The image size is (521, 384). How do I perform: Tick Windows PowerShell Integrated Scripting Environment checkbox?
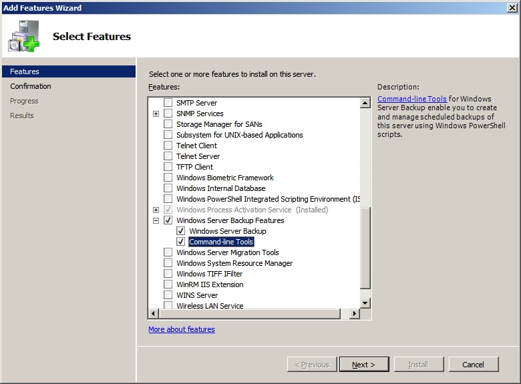tap(168, 198)
